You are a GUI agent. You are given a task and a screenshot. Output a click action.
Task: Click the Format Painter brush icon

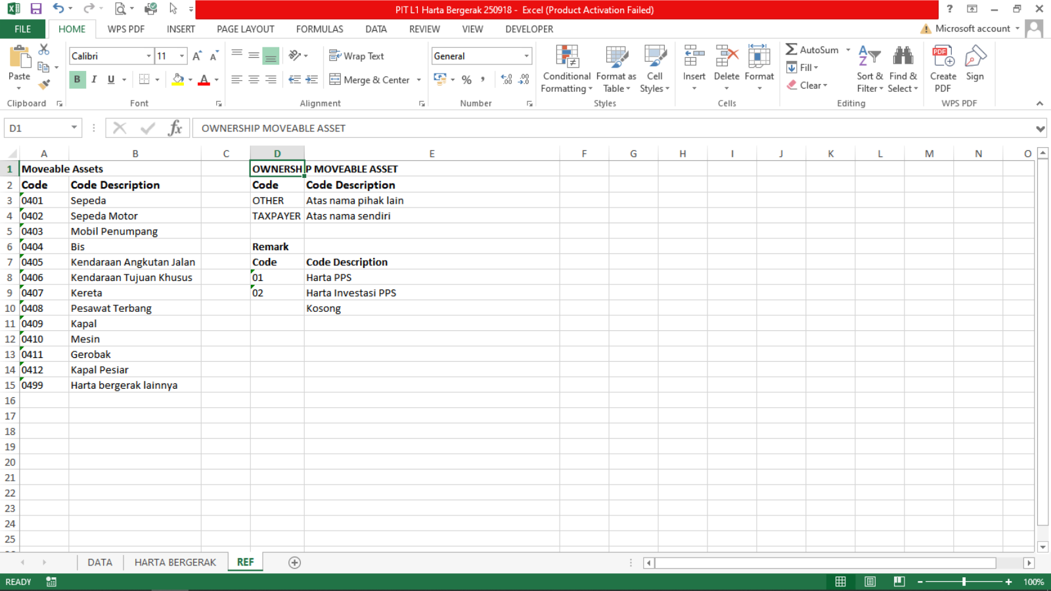pyautogui.click(x=44, y=84)
